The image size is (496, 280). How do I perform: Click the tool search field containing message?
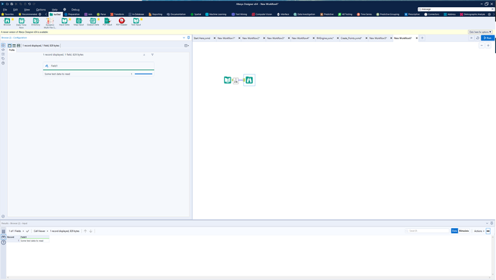456,9
